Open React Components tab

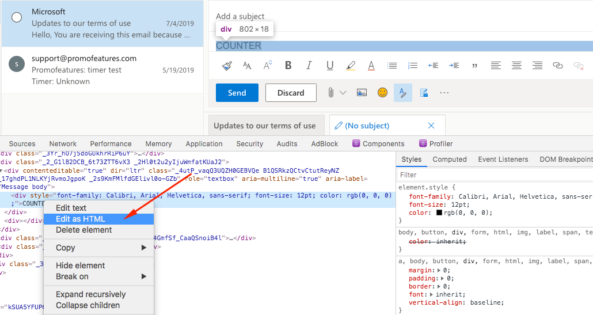pyautogui.click(x=378, y=144)
